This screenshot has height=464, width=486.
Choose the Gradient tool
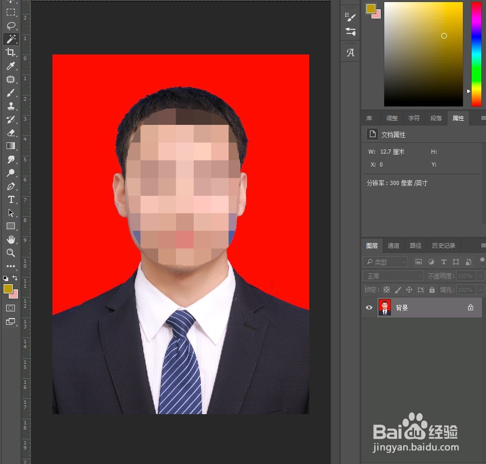click(11, 146)
